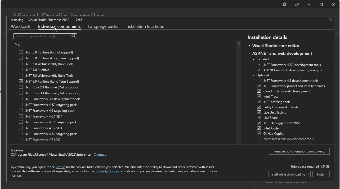This screenshot has width=340, height=189.
Task: Click the components list scrollbar thumb
Action: coord(239,43)
